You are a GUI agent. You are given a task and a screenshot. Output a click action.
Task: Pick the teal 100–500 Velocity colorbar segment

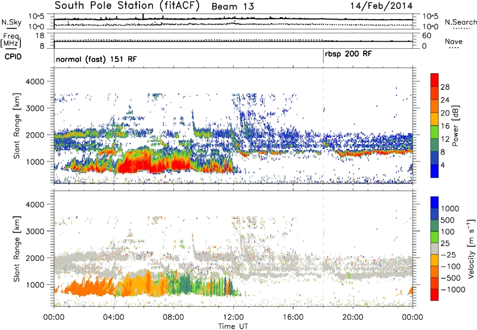pos(435,226)
